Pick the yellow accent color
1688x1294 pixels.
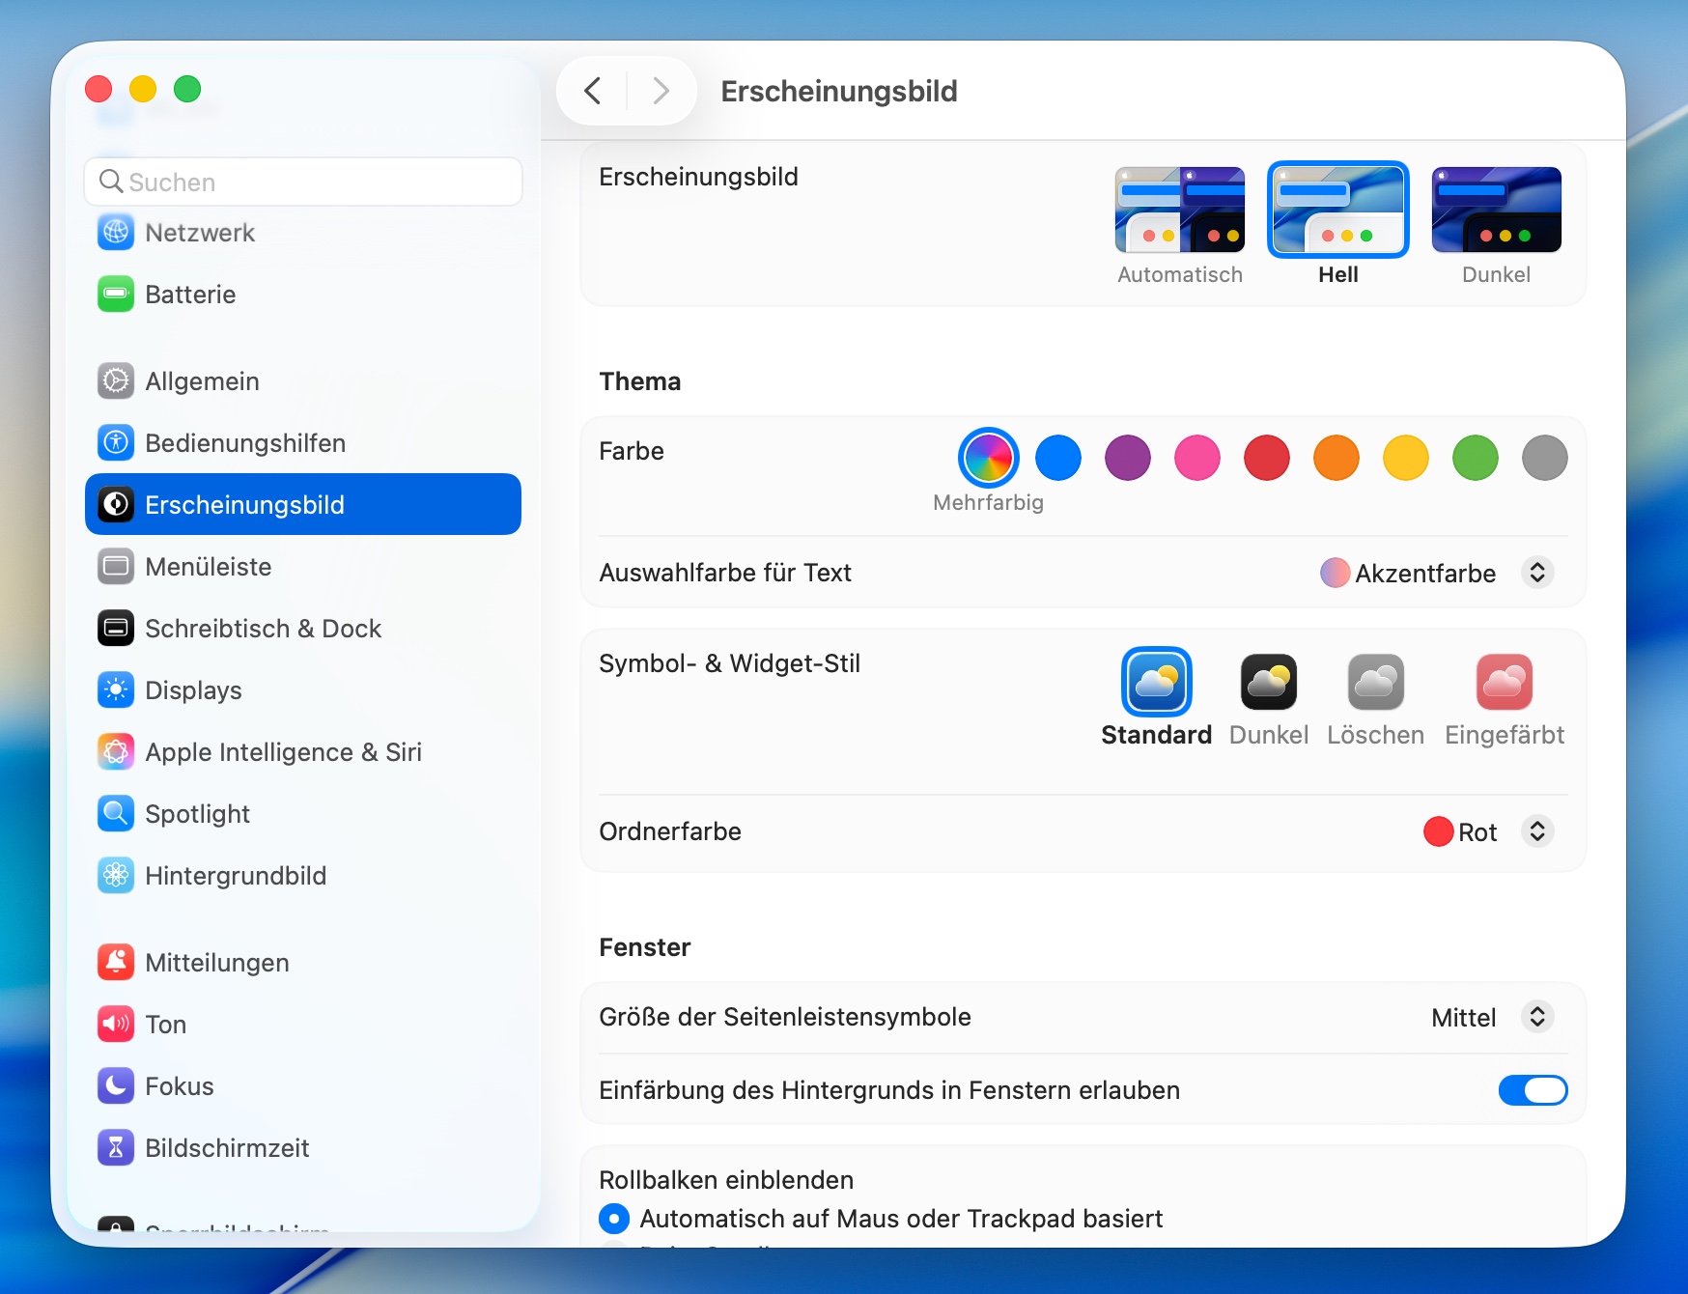[1406, 458]
